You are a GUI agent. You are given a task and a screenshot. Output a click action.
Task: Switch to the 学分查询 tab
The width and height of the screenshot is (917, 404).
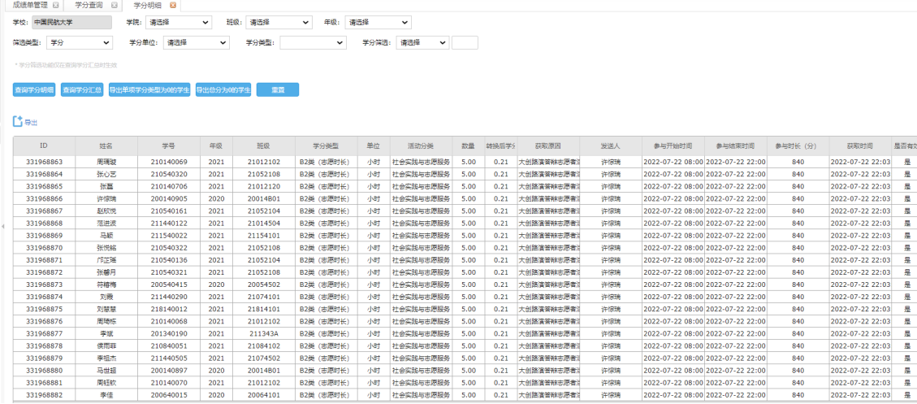(x=89, y=5)
